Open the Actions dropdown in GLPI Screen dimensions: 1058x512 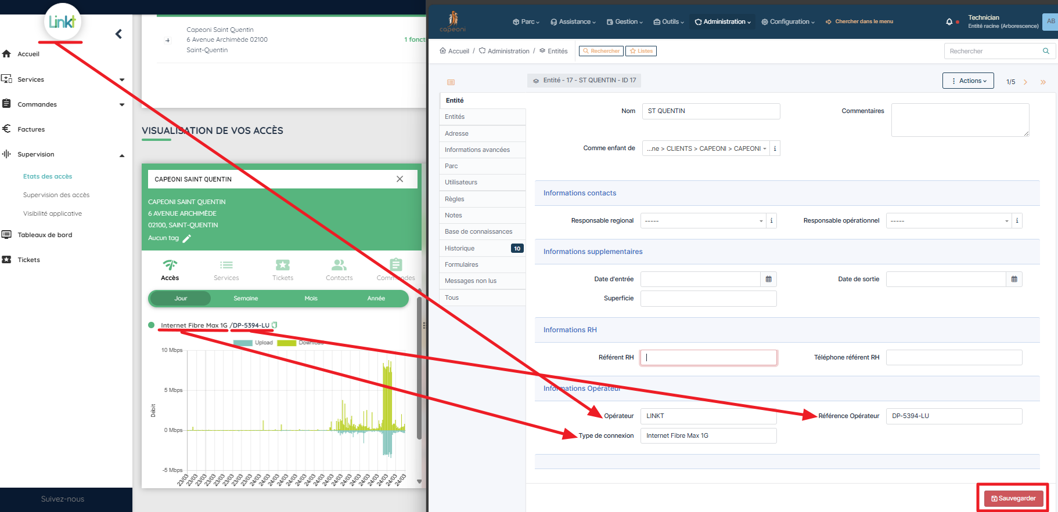968,81
